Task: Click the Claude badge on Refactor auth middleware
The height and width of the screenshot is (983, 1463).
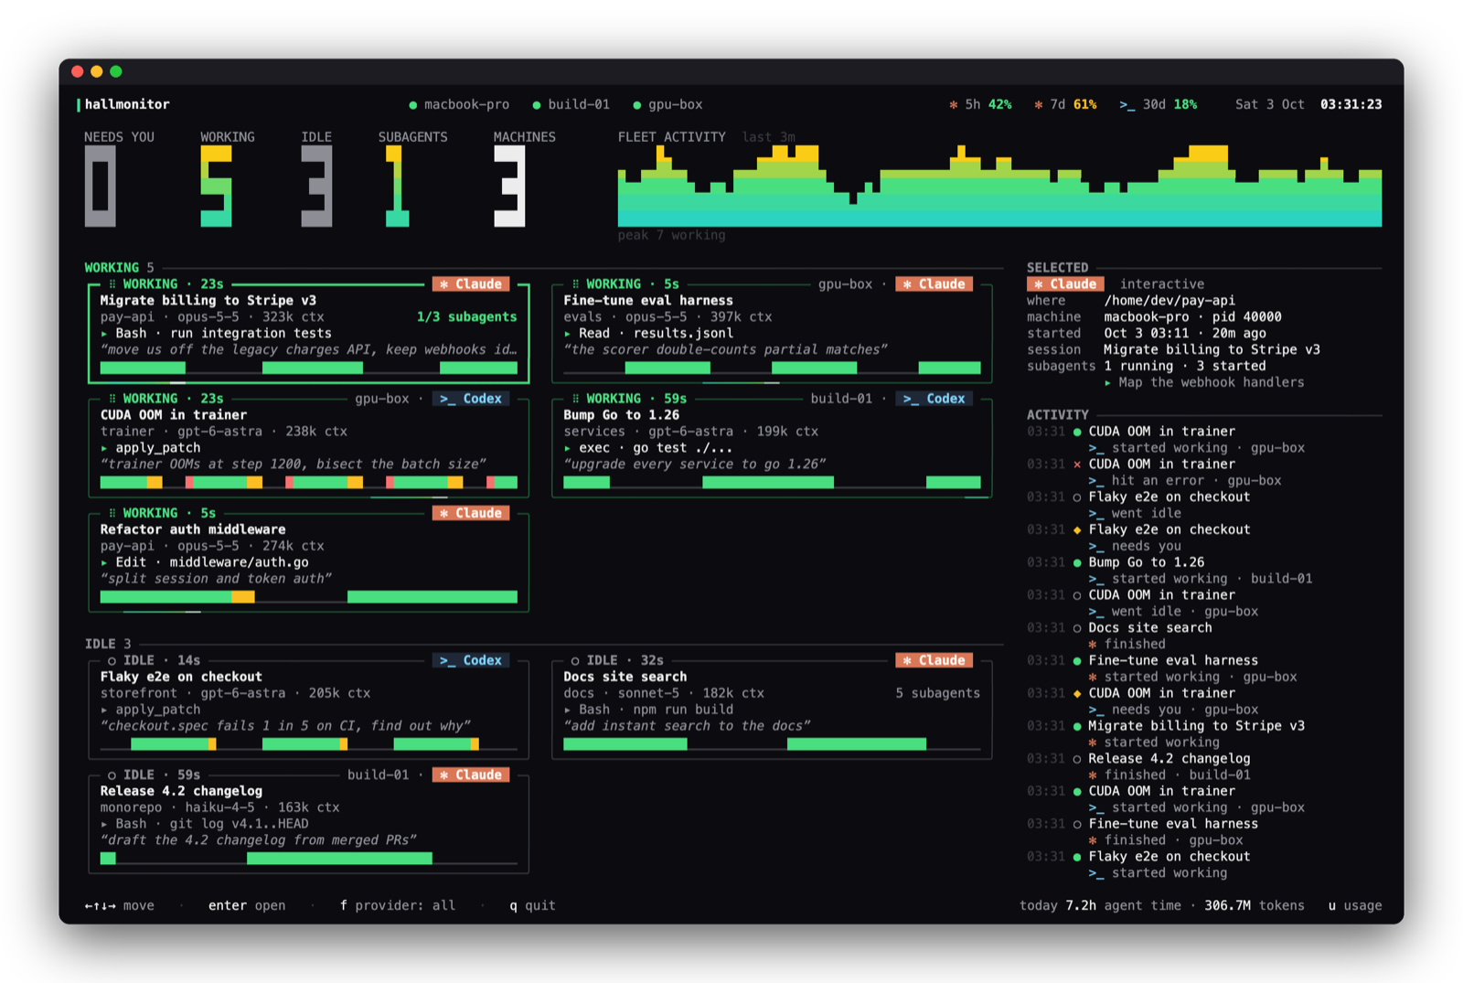Action: tap(471, 513)
